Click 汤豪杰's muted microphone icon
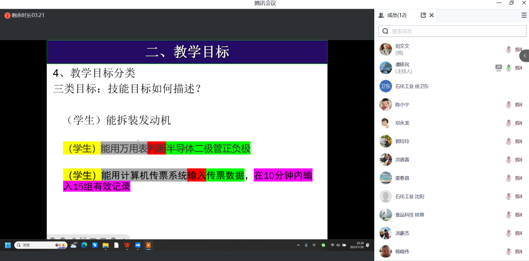529x261 pixels. [509, 233]
